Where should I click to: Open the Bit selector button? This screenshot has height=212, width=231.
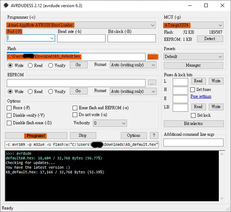(193, 124)
